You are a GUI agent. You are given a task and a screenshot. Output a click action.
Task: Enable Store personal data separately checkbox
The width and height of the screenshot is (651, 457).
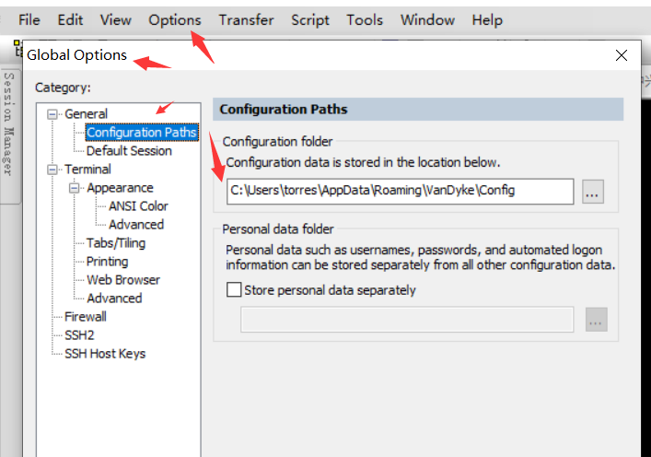[234, 290]
